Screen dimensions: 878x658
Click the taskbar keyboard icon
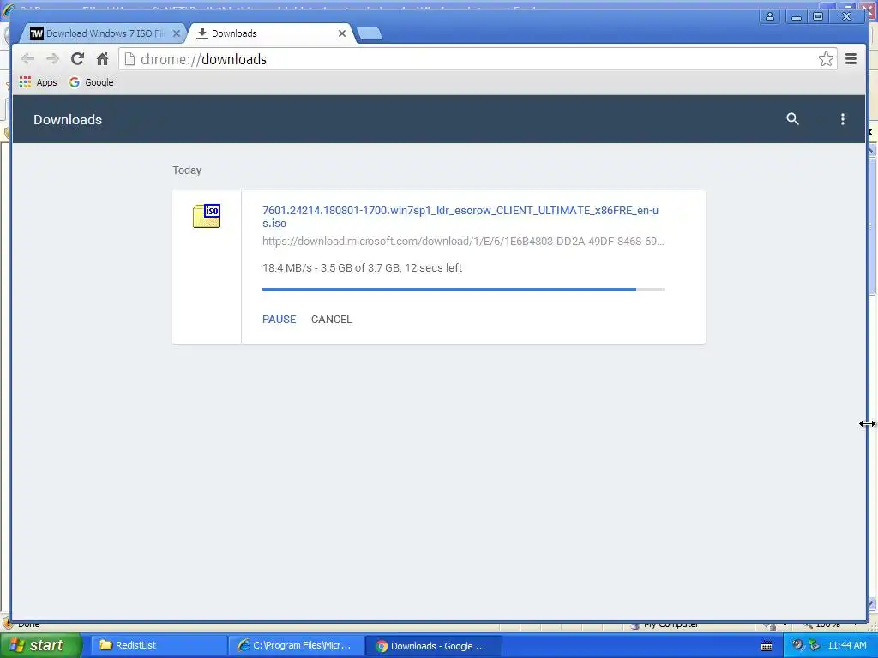tap(767, 646)
